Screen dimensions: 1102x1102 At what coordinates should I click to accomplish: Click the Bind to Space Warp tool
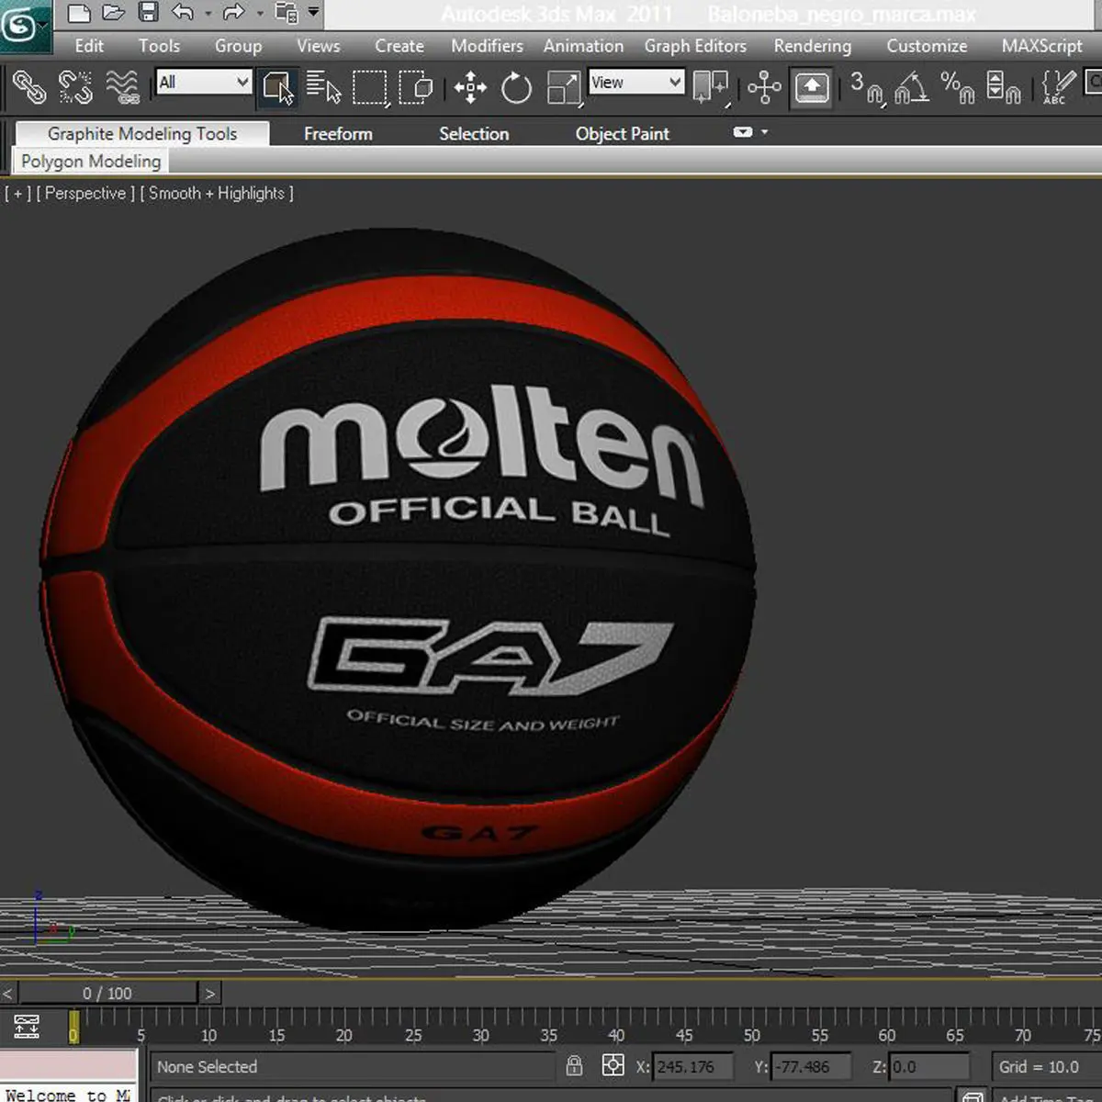(122, 87)
